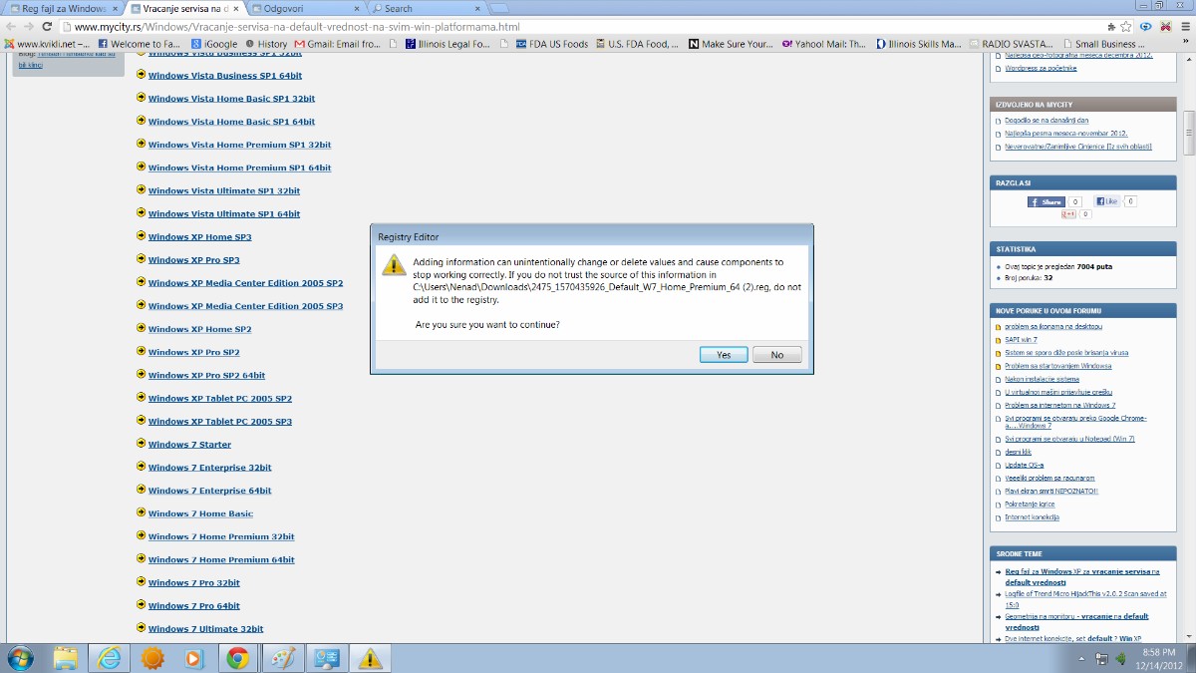Open the clock showing 8:58 PM
Viewport: 1196px width, 673px height.
tap(1161, 658)
